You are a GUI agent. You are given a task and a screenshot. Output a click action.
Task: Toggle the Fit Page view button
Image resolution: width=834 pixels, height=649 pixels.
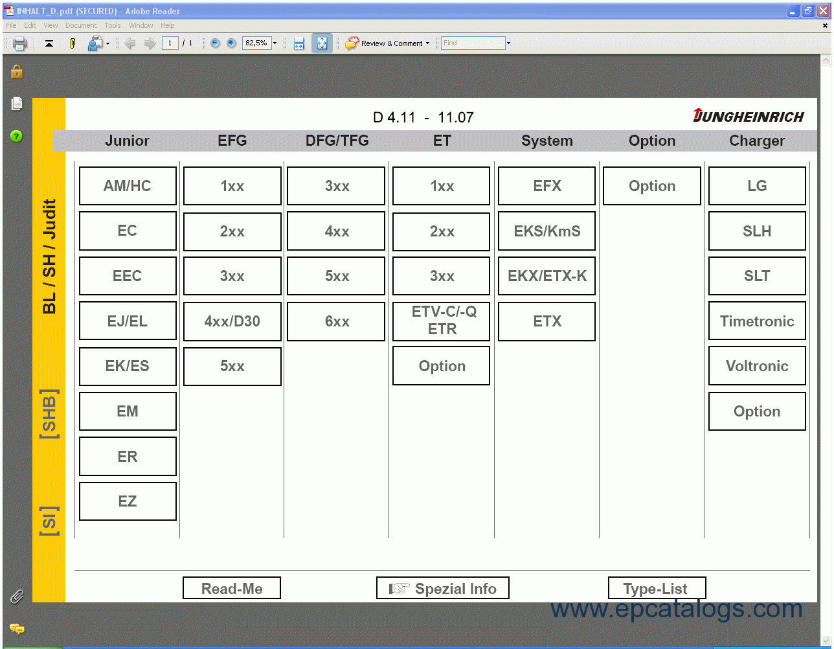[322, 43]
